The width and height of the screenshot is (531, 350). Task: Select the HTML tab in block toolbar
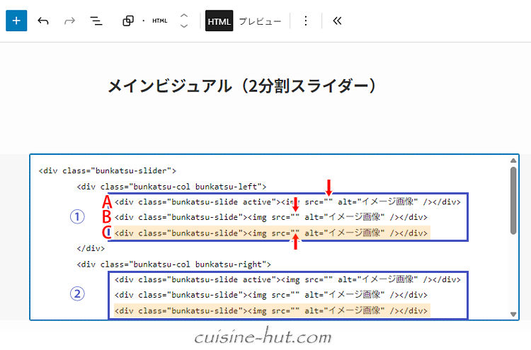click(x=219, y=21)
